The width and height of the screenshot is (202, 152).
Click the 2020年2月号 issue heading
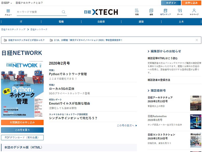click(x=59, y=63)
